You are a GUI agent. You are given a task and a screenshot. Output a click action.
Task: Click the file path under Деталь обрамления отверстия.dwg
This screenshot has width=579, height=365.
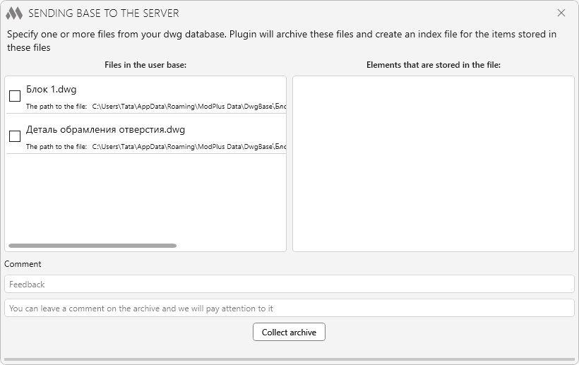coord(188,147)
